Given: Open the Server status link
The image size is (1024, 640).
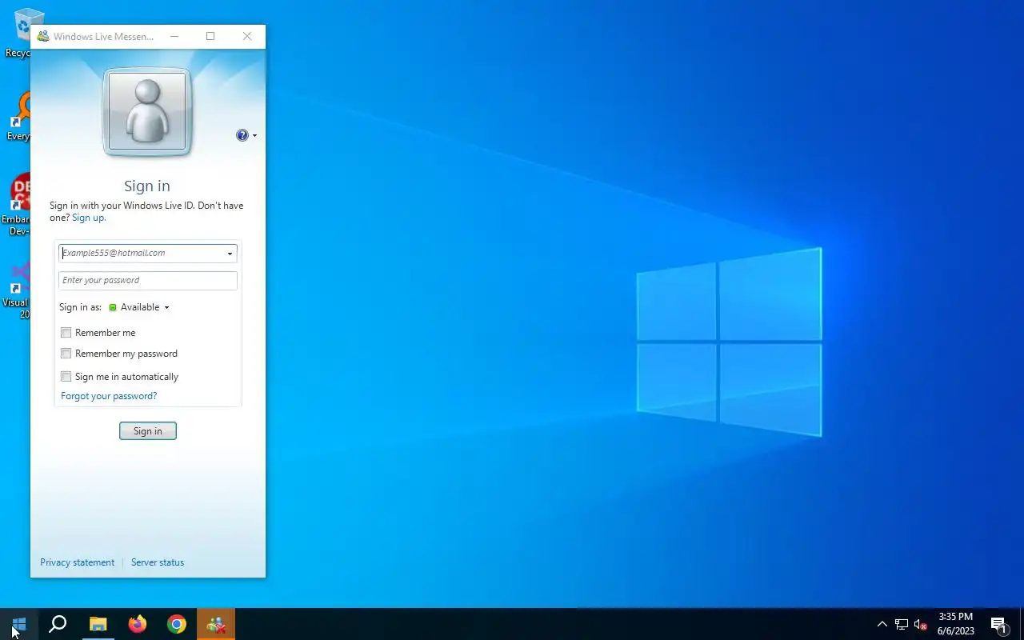Looking at the screenshot, I should (x=158, y=562).
